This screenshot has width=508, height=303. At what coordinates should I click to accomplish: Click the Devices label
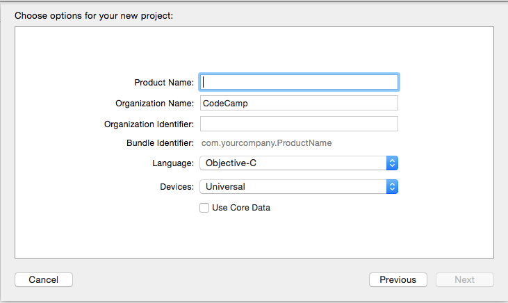click(x=176, y=186)
